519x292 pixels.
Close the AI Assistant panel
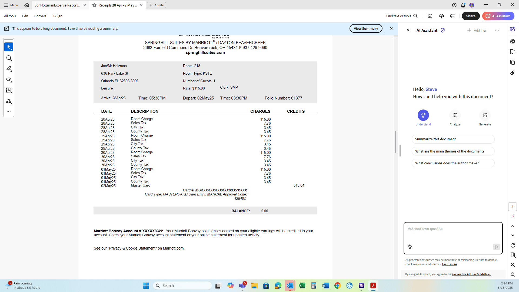(408, 31)
